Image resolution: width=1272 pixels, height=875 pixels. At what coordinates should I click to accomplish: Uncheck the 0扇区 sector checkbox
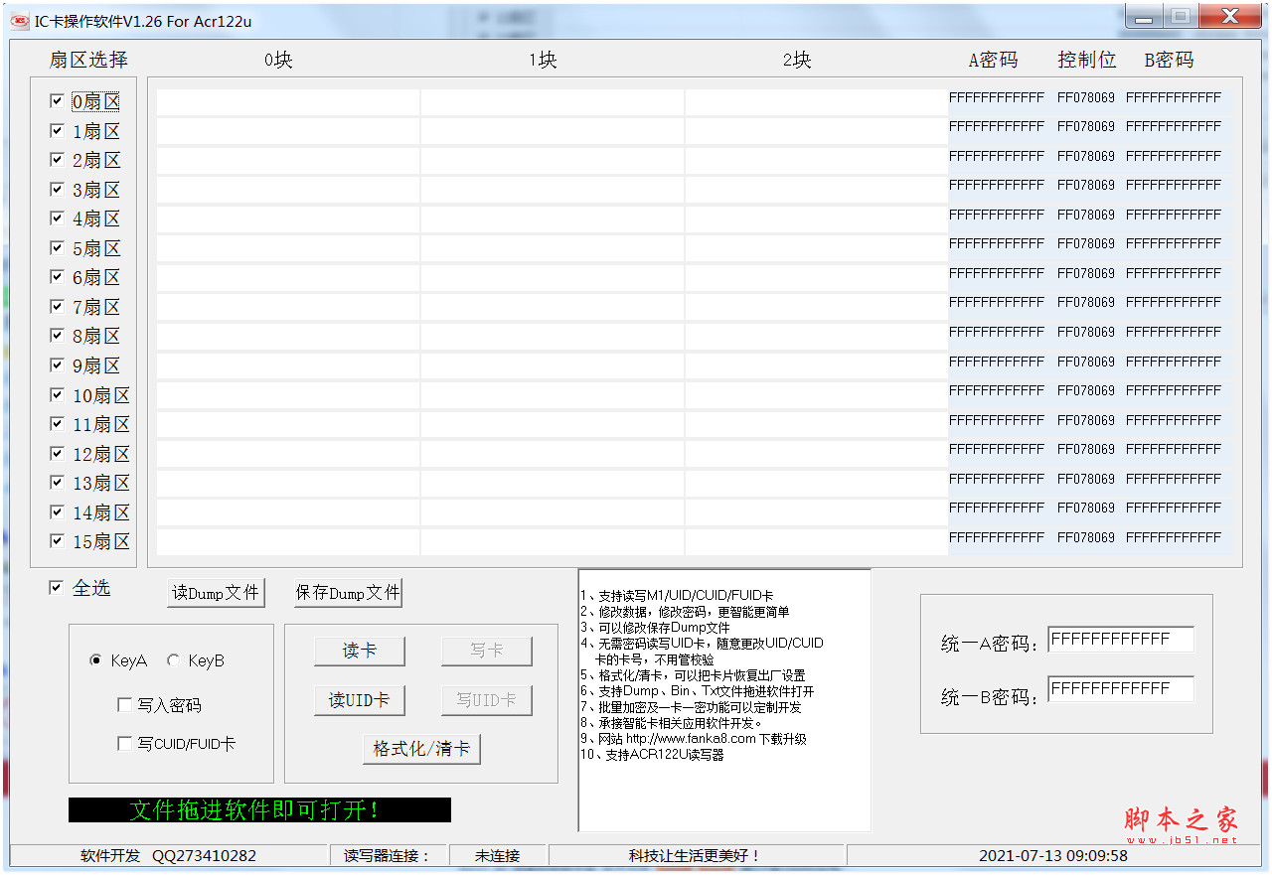point(57,101)
